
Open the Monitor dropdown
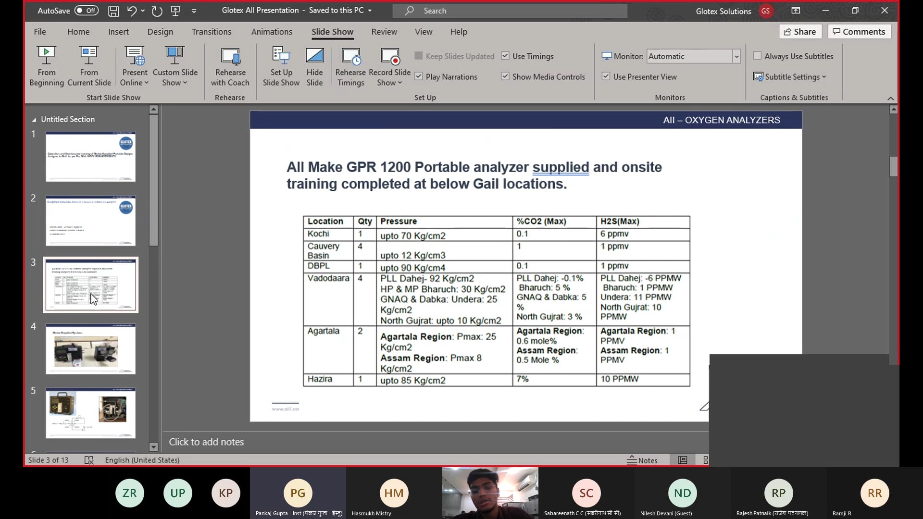tap(736, 56)
